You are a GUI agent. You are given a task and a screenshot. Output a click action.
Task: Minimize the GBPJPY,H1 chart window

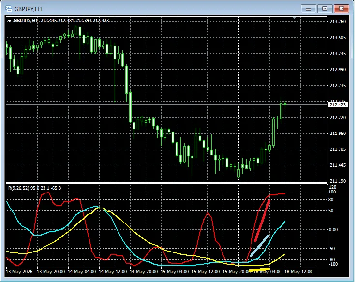[308, 9]
